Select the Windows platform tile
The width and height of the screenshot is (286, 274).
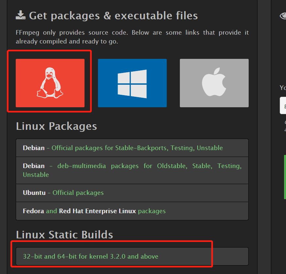click(x=132, y=83)
